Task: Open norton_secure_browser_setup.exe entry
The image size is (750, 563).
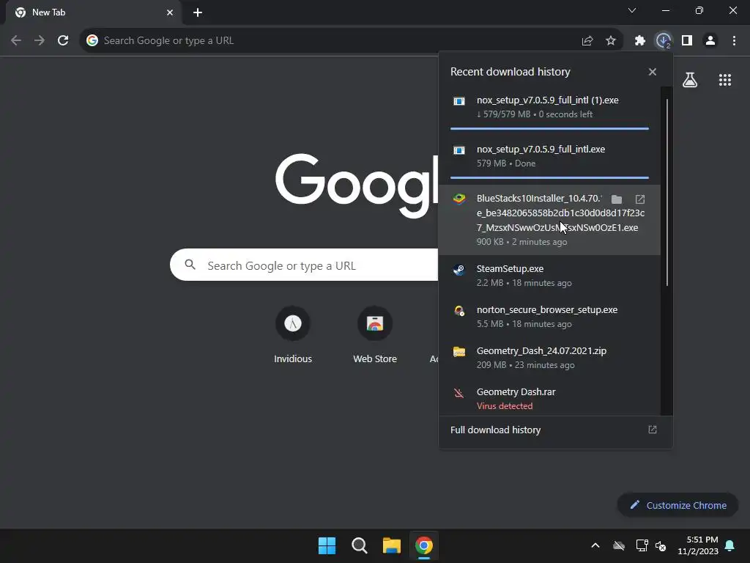Action: pos(549,317)
